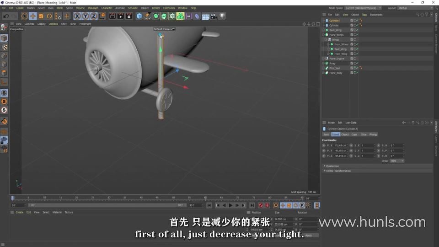Toggle Y axis lock

85,16
